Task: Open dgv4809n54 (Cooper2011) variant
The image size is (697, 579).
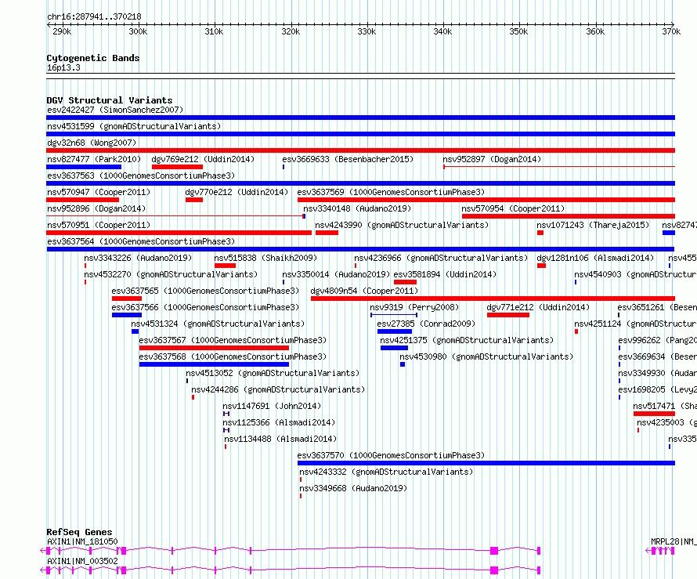Action: [364, 291]
